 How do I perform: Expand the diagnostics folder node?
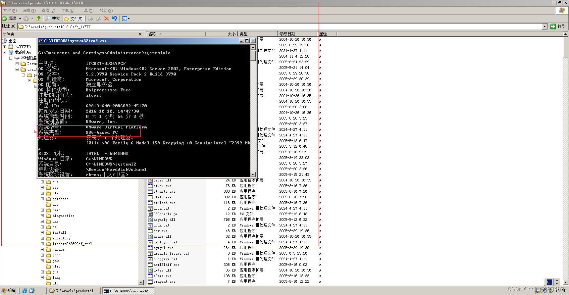coord(42,216)
